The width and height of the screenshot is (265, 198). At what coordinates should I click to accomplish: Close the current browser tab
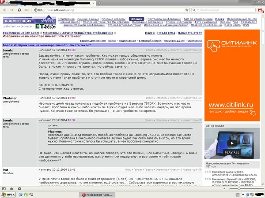[x=94, y=3]
